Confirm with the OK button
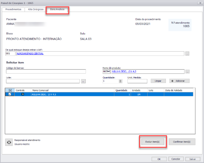 click(159, 159)
